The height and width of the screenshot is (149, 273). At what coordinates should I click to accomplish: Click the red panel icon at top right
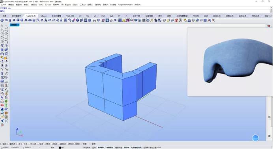[269, 26]
